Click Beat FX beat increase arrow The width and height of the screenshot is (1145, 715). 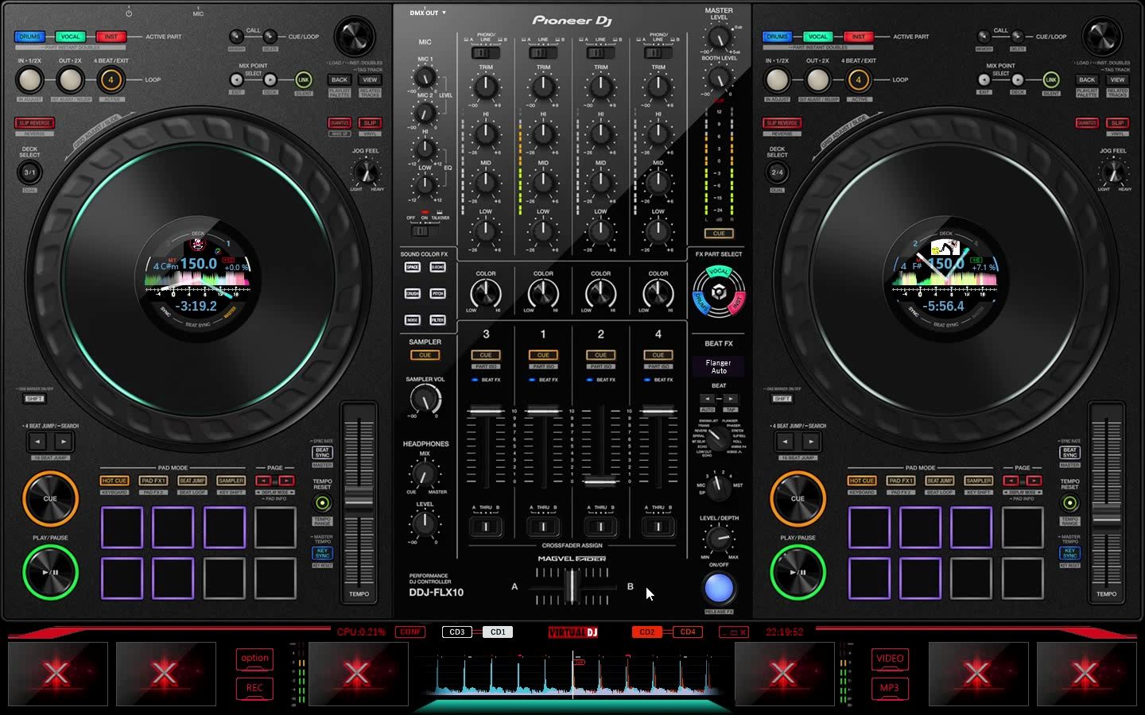[x=730, y=399]
